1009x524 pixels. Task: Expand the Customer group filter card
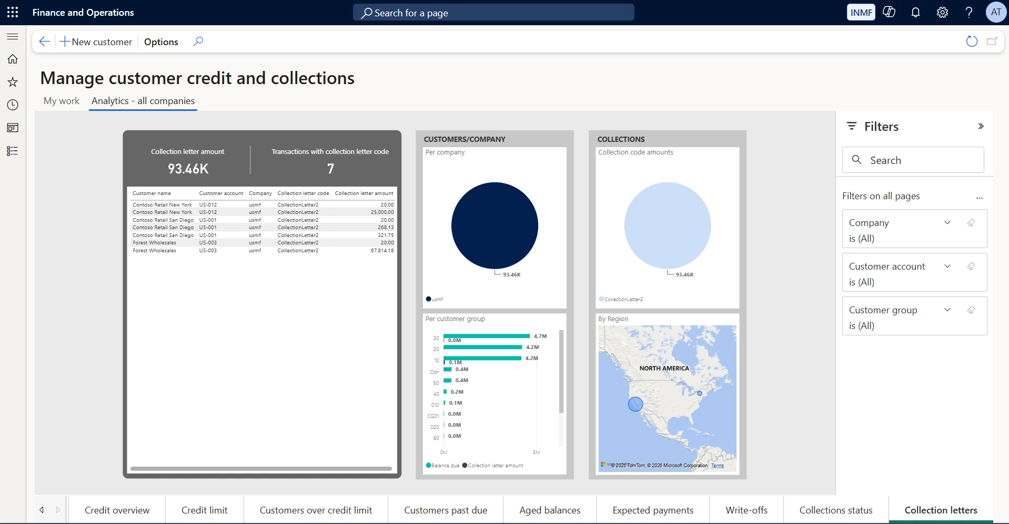click(947, 310)
